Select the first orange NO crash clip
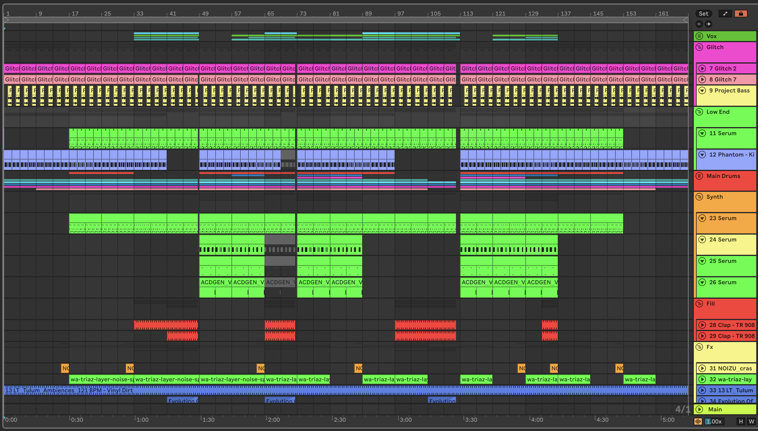758x431 pixels. click(65, 369)
